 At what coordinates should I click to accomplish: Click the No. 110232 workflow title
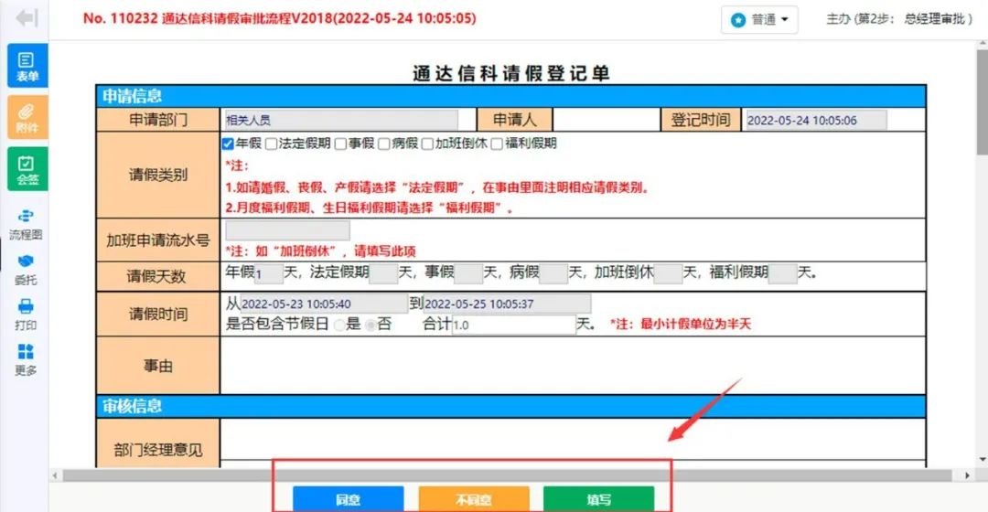click(279, 18)
